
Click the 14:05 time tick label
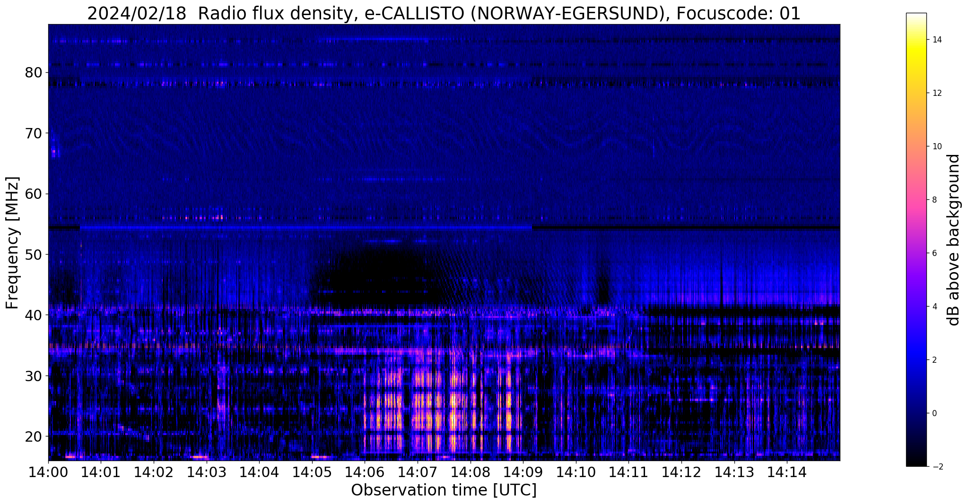pyautogui.click(x=312, y=472)
